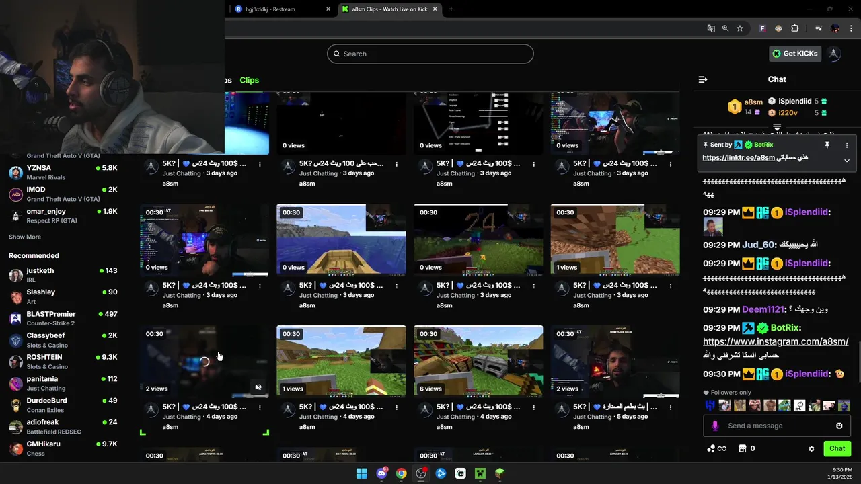This screenshot has height=484, width=861.
Task: Expand the pinned message chevron
Action: pos(847,161)
